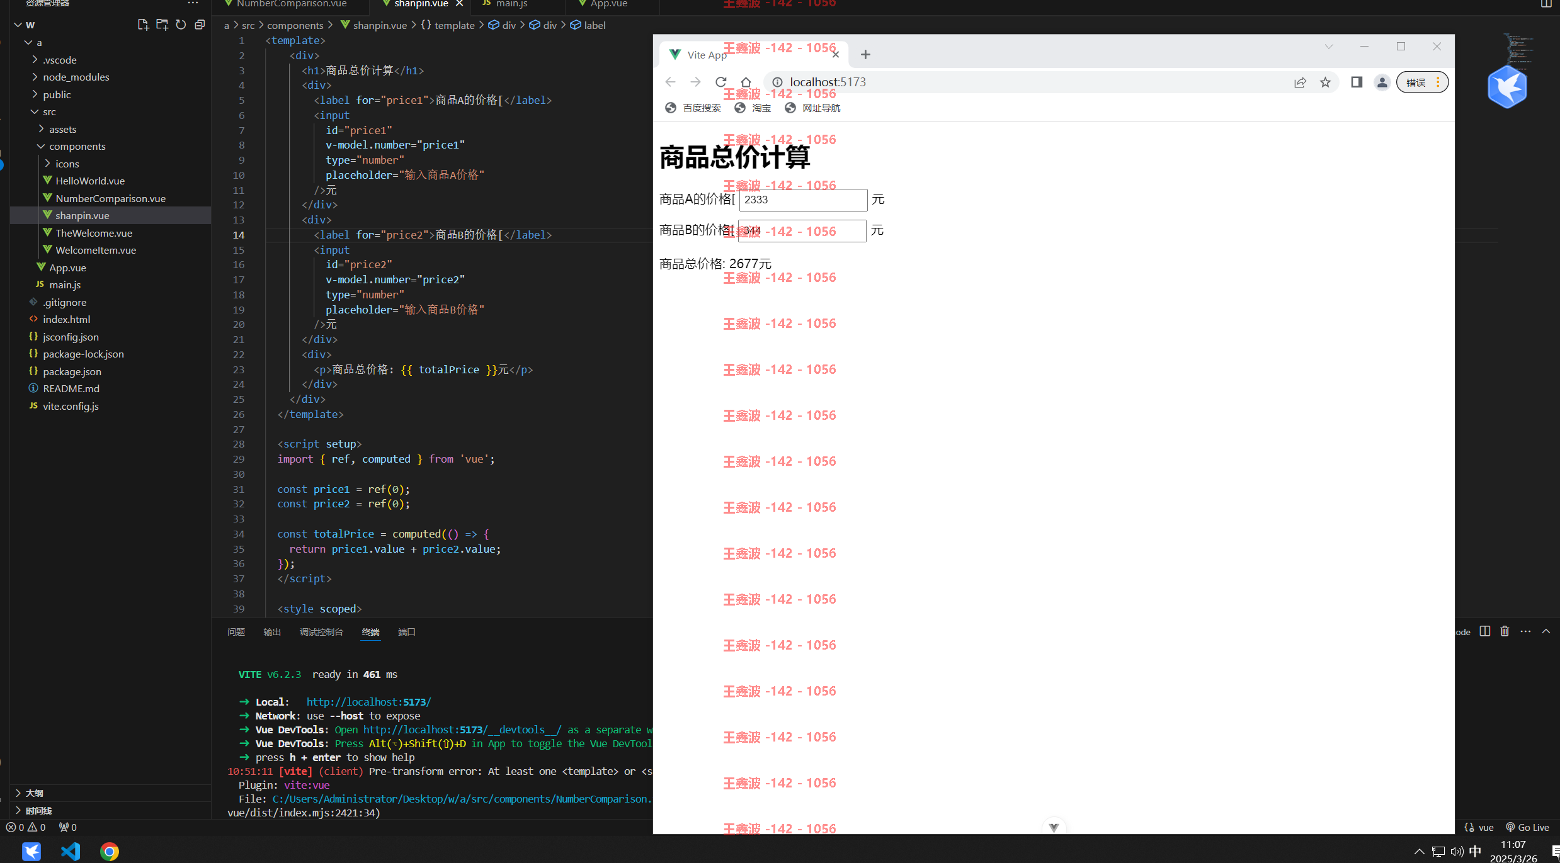Click the Go Live status bar button
The width and height of the screenshot is (1560, 863).
tap(1527, 827)
